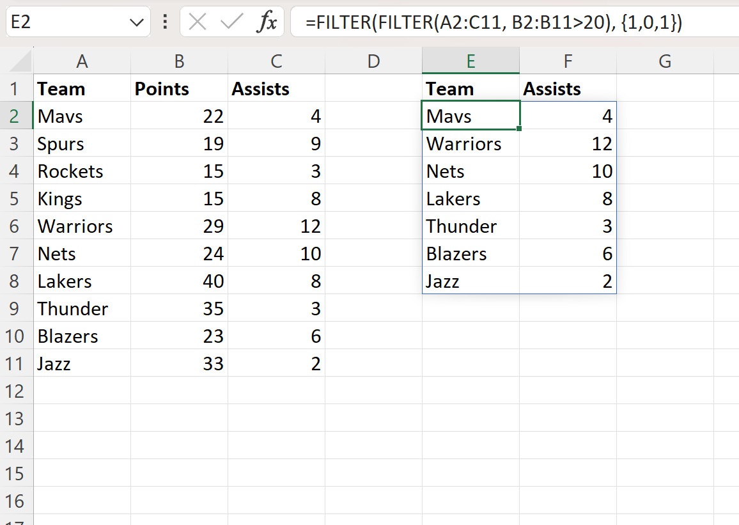Image resolution: width=739 pixels, height=525 pixels.
Task: Click the Select All corner triangle
Action: [17, 61]
